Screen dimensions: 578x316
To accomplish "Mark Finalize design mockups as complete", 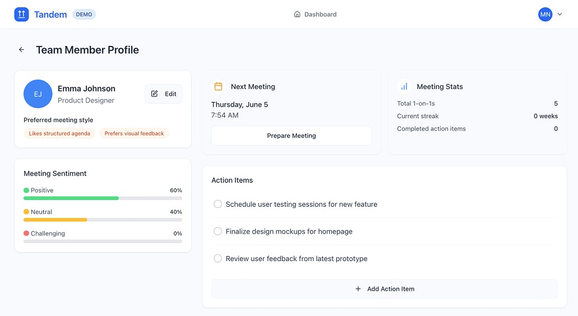I will pos(218,231).
